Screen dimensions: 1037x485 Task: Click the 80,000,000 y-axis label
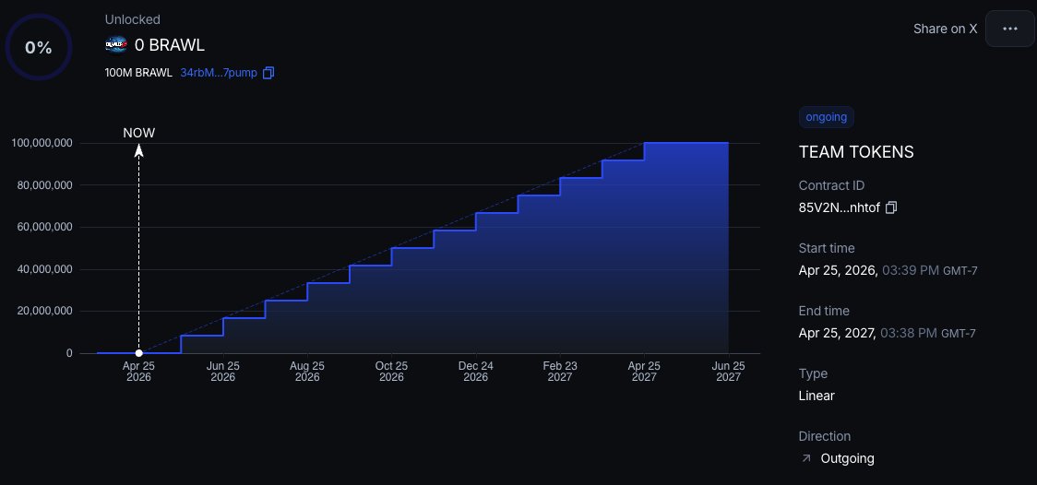45,185
